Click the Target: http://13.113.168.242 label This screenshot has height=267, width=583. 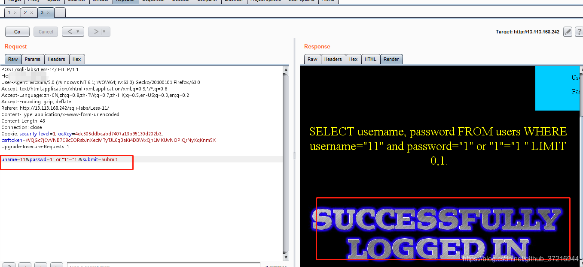[x=528, y=32]
